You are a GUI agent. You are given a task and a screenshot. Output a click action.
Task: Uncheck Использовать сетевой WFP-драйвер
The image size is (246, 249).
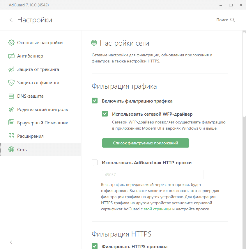(105, 114)
